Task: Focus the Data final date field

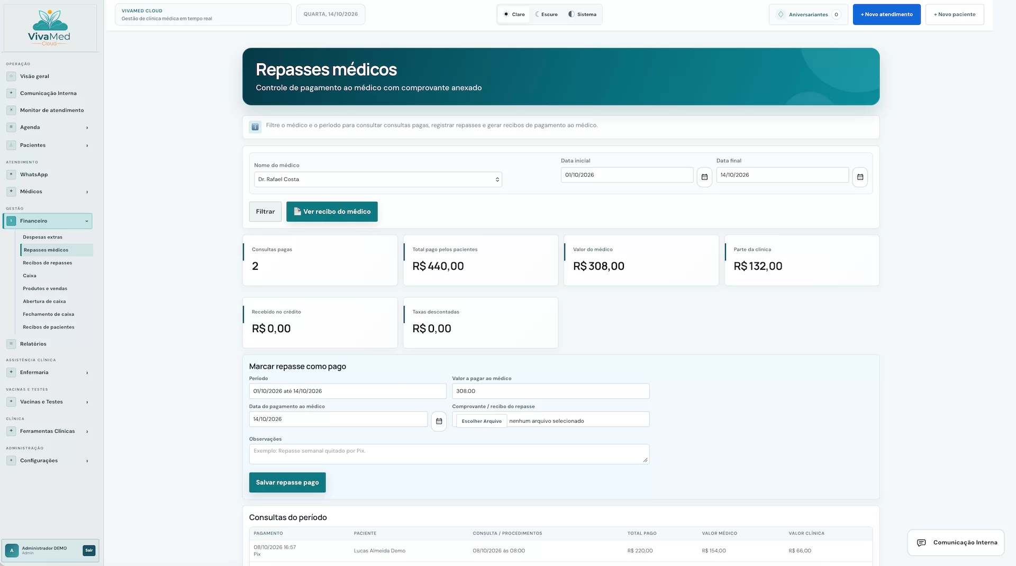Action: tap(782, 175)
